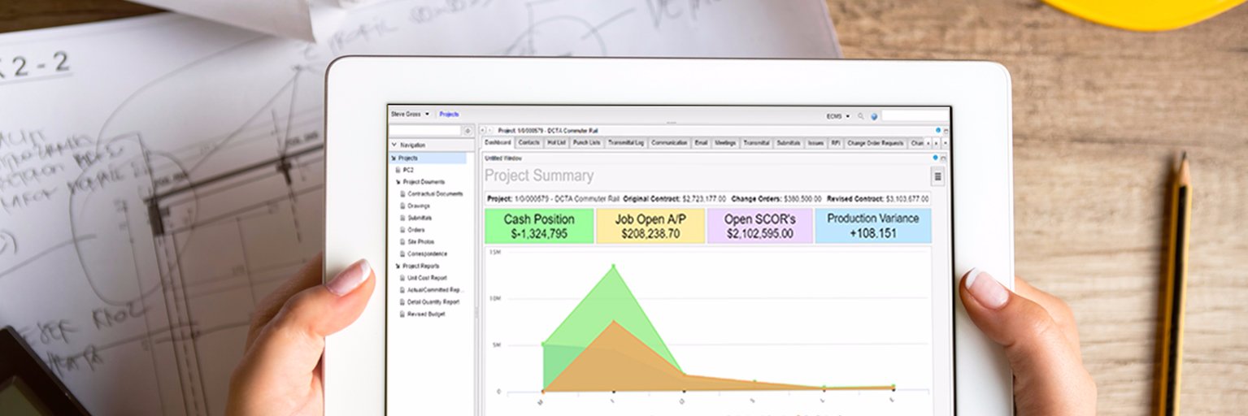Open Correspondence in the navigation tree
1248x416 pixels.
click(427, 253)
